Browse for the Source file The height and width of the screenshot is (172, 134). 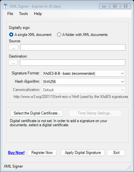tap(13, 47)
